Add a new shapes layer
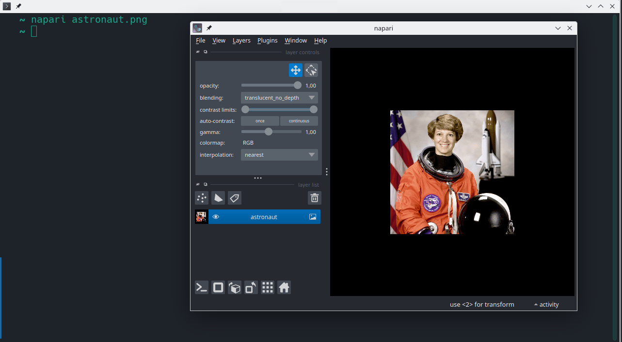 tap(218, 197)
